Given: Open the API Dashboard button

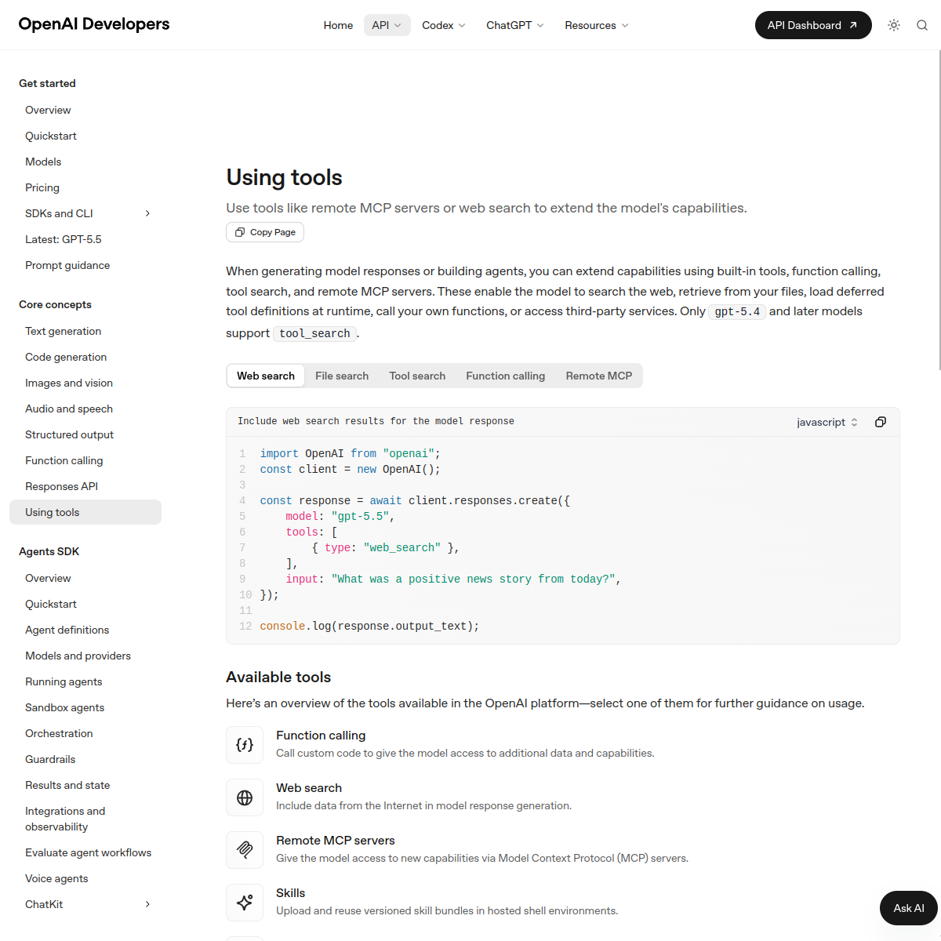Looking at the screenshot, I should [813, 25].
